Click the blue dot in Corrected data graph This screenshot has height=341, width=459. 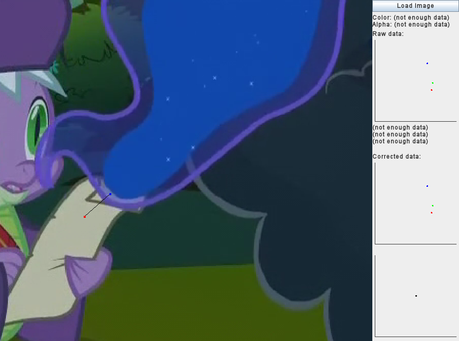coord(427,186)
